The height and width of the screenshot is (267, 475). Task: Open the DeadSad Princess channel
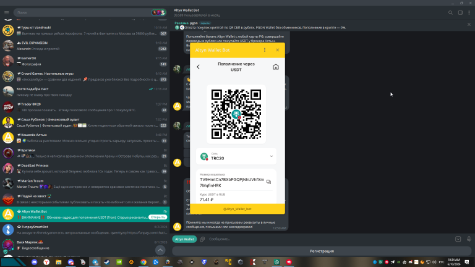coord(85,168)
